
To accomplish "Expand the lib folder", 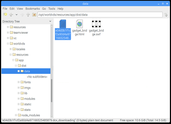I will tap(19, 93).
